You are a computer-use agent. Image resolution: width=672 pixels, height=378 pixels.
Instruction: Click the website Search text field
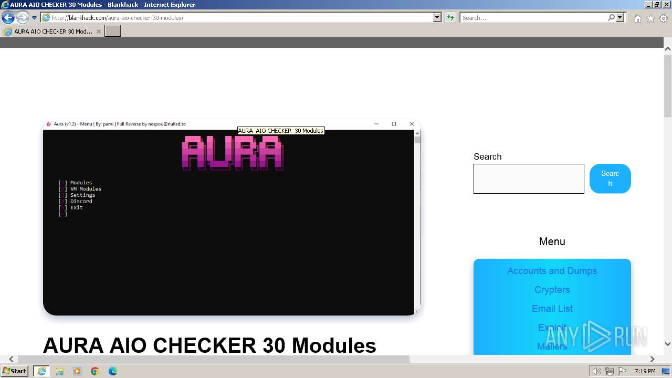[x=529, y=178]
